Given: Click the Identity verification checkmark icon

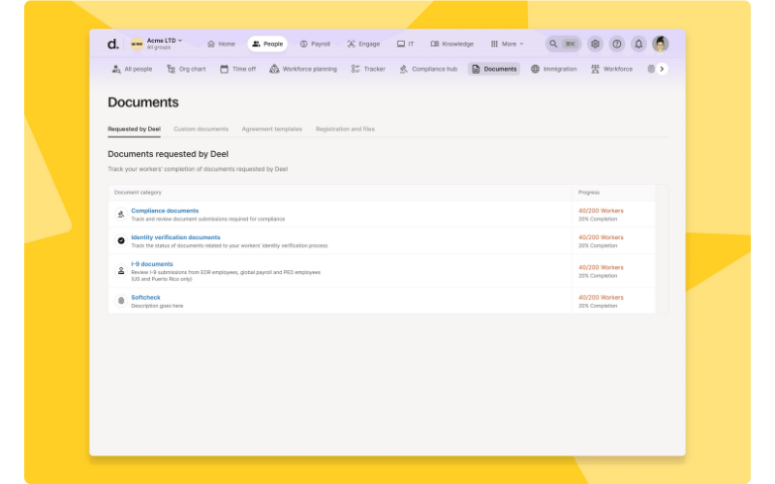Looking at the screenshot, I should (x=120, y=241).
